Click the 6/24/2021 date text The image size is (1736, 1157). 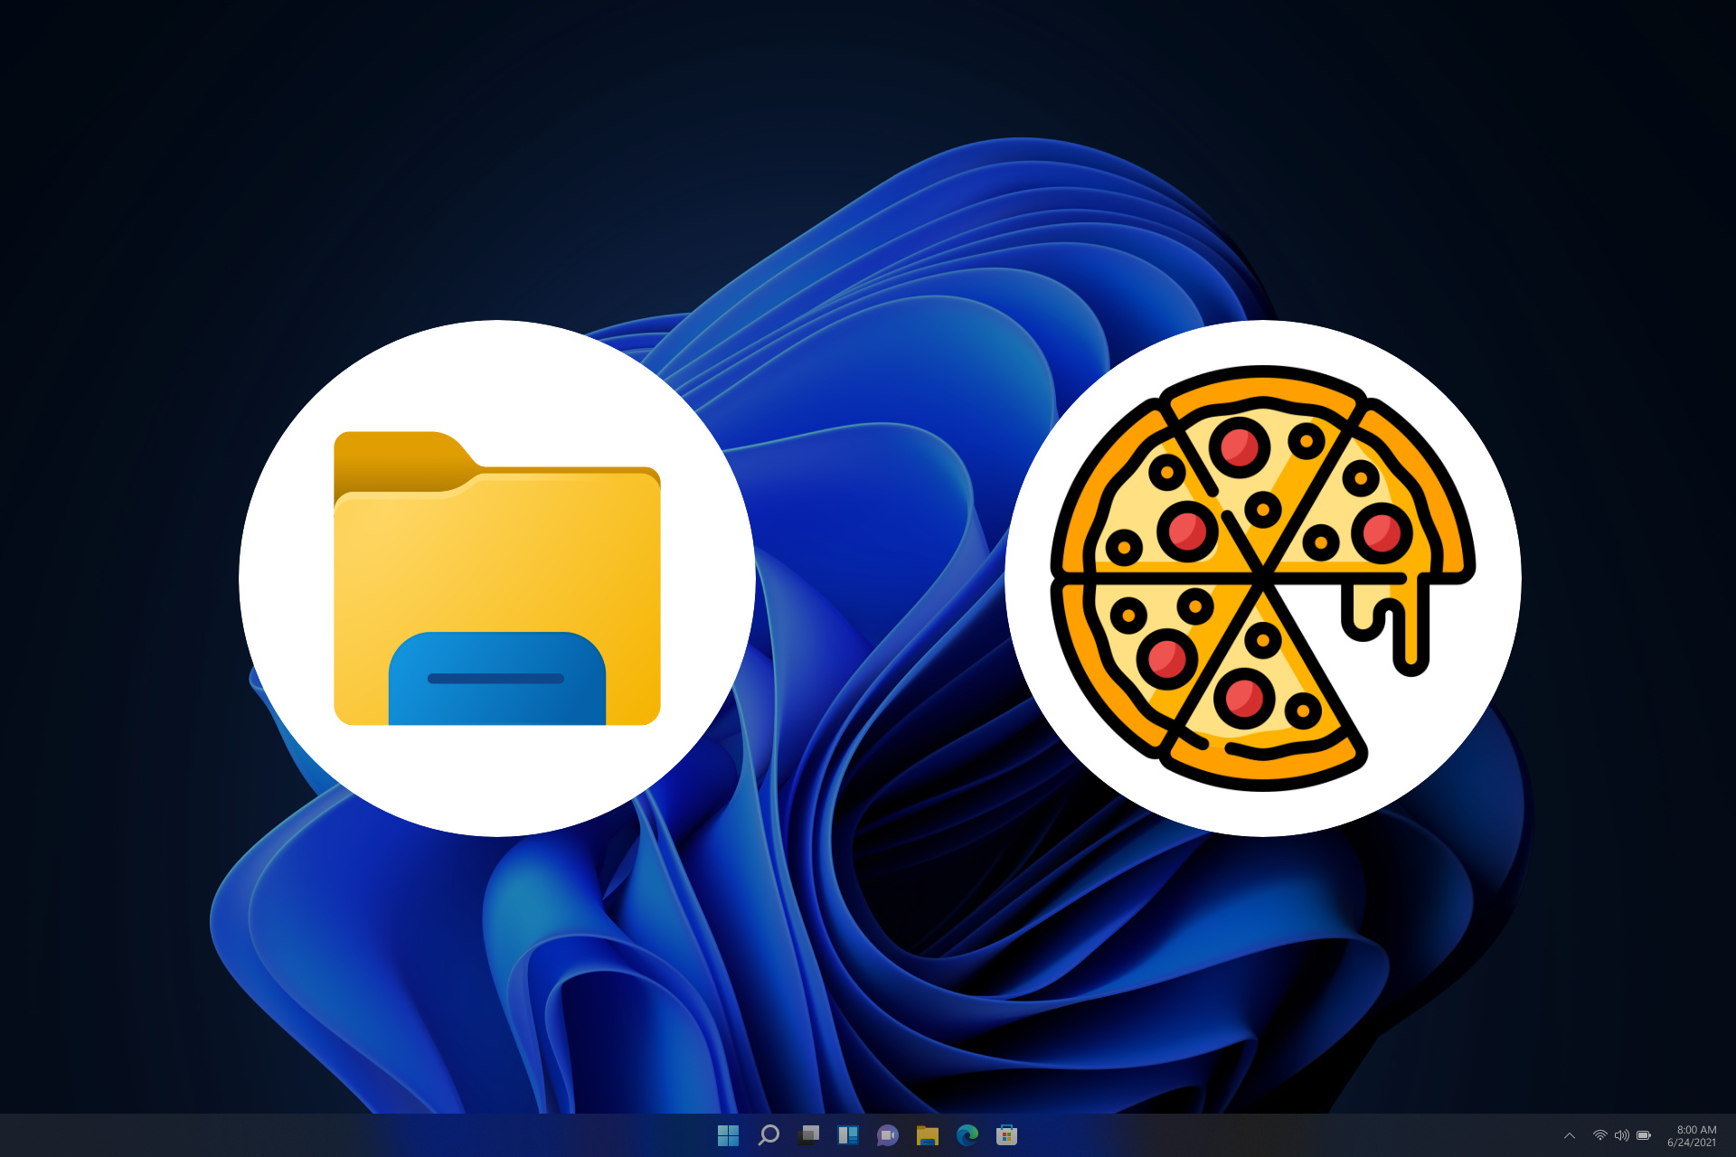click(x=1692, y=1143)
